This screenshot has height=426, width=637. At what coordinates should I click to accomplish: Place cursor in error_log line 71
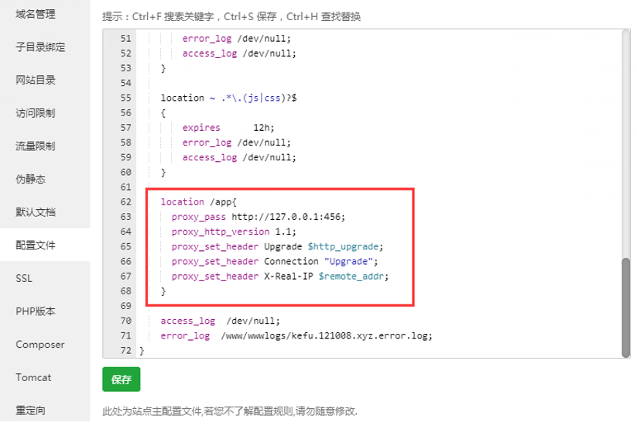coord(296,335)
